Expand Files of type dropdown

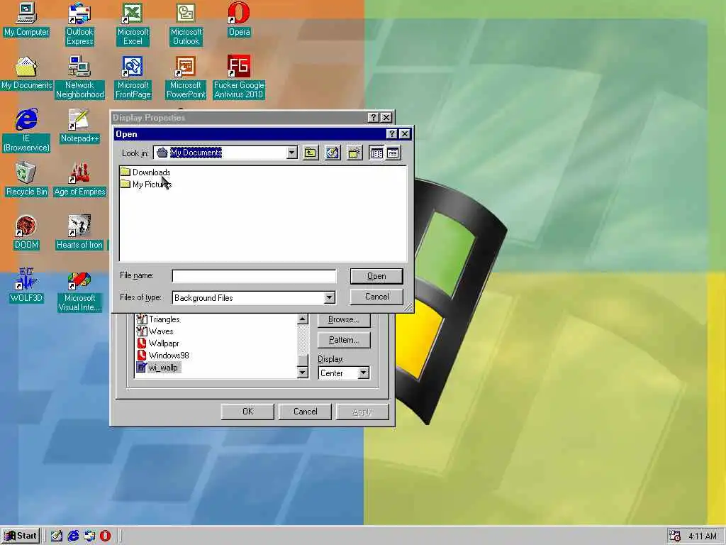(329, 297)
